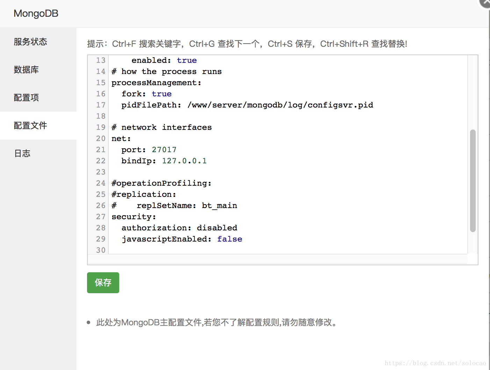Click the 'net:' line
The width and height of the screenshot is (490, 370).
[x=121, y=139]
